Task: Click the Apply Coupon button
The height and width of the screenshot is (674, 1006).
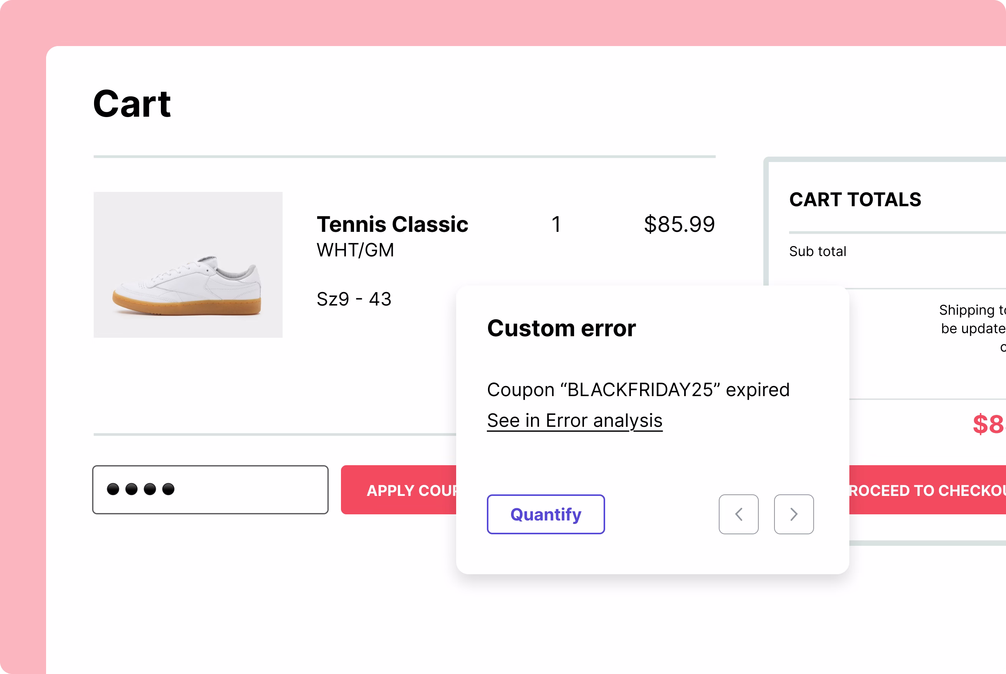Action: 400,490
